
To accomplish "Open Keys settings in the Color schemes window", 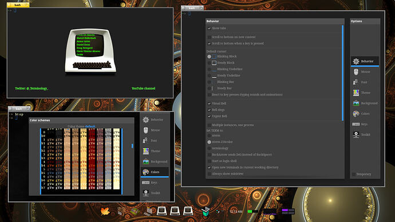I will pos(155,183).
